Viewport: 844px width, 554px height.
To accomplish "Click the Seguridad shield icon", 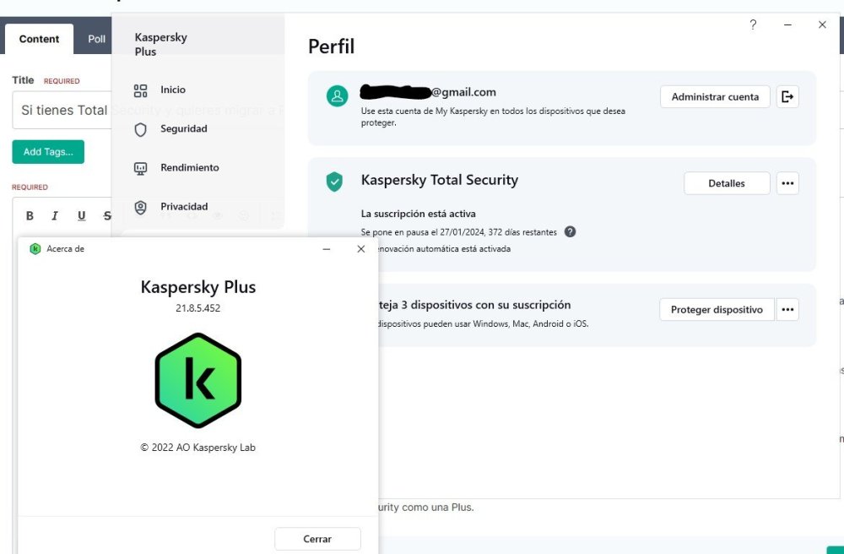I will pos(141,129).
